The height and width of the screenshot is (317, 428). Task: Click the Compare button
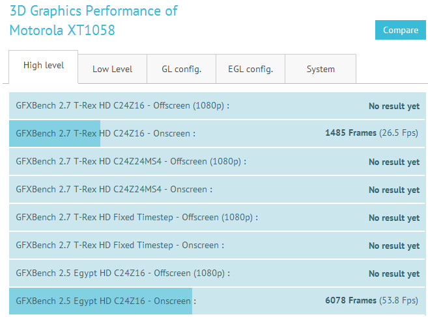(400, 30)
